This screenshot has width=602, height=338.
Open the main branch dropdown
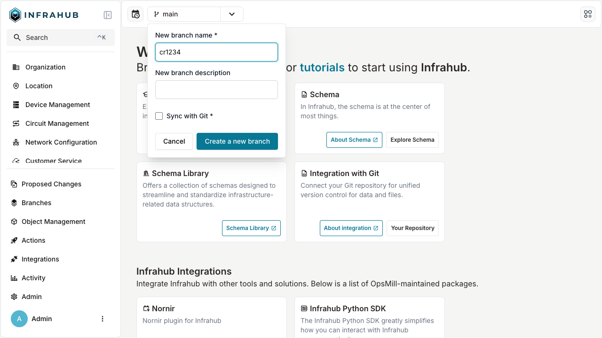pos(184,14)
